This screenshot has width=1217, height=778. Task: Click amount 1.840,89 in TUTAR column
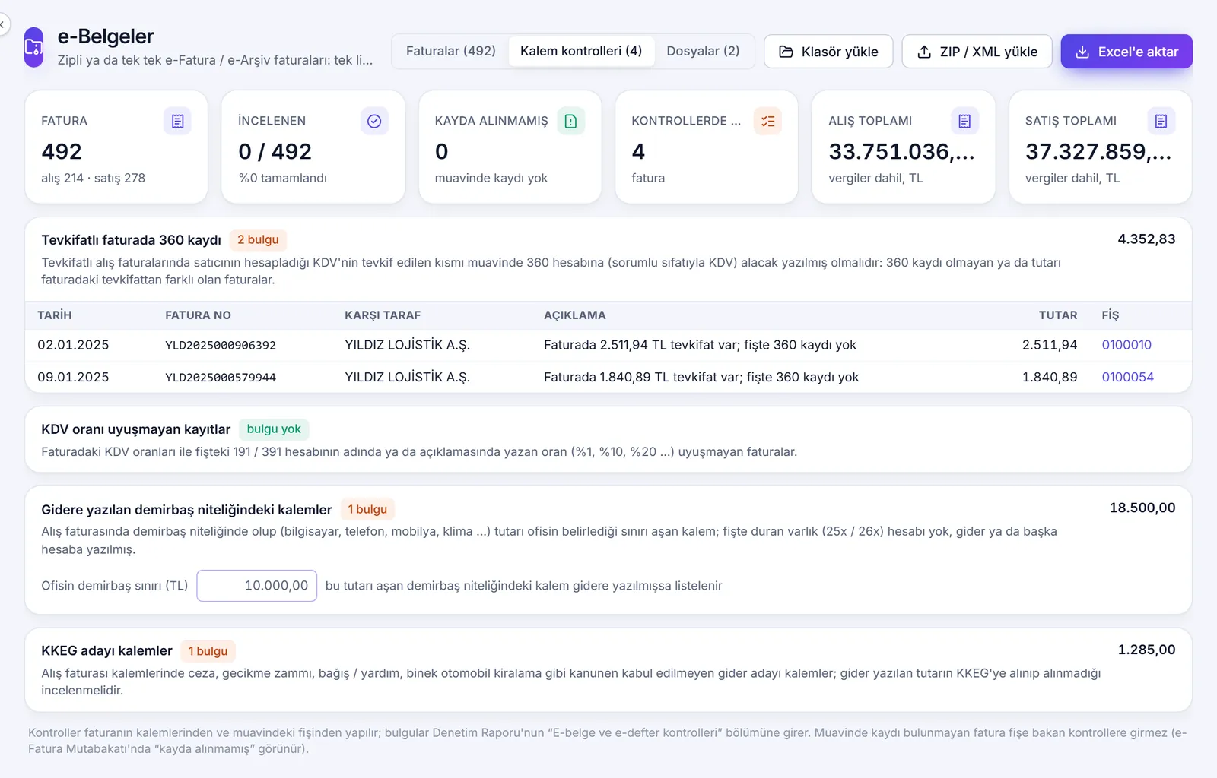[x=1050, y=377]
